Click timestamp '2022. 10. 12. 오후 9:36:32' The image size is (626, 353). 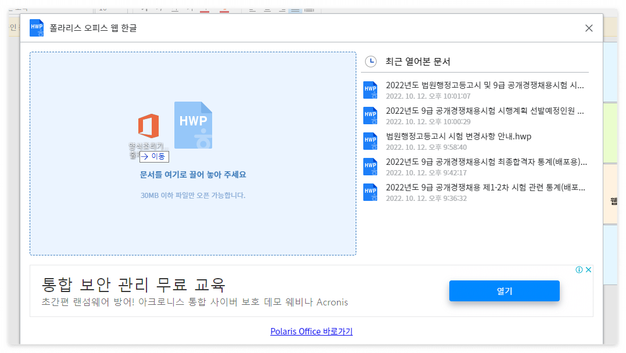point(426,198)
